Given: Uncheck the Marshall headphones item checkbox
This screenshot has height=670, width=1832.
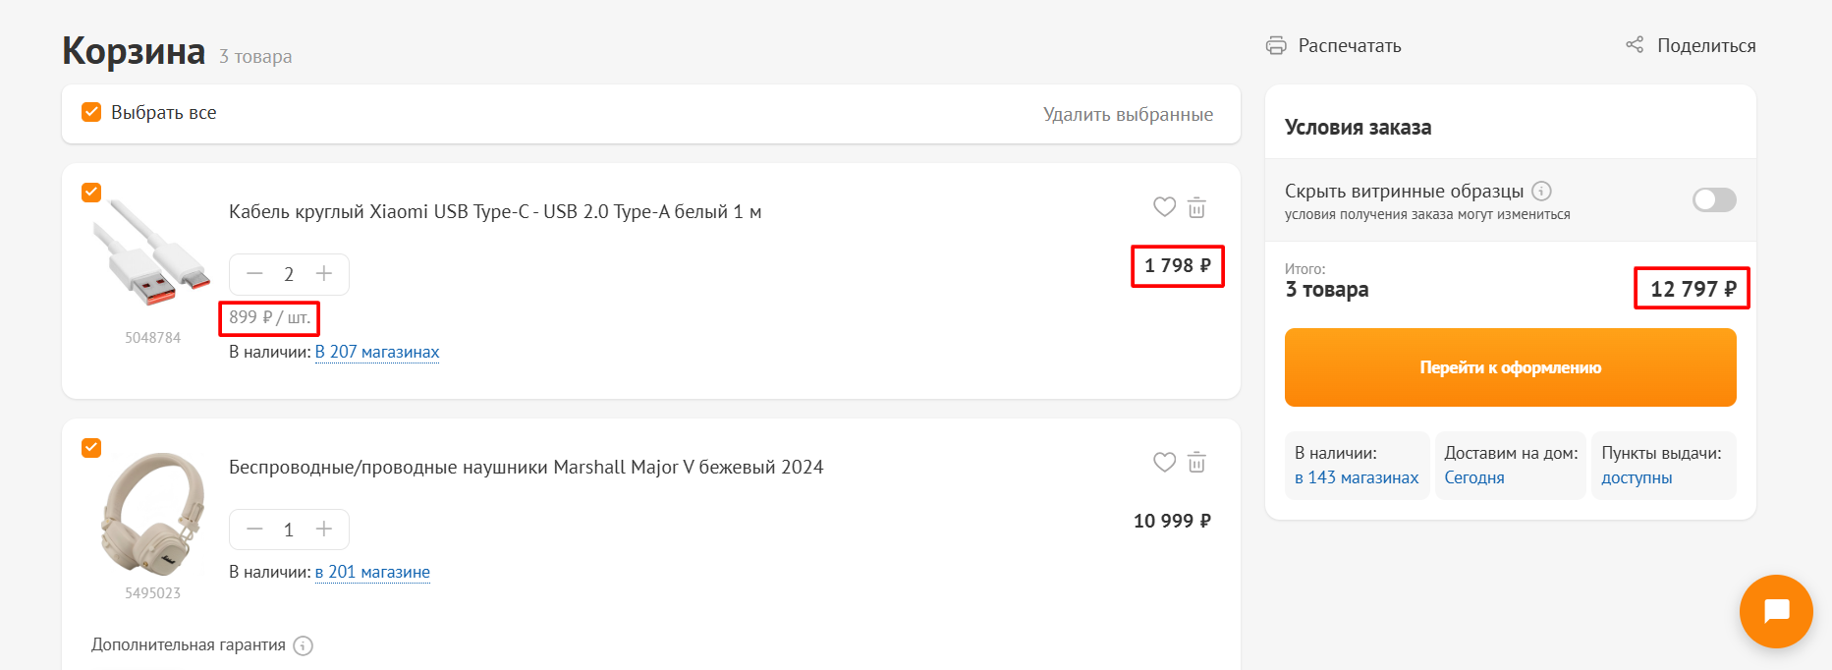Looking at the screenshot, I should coord(91,448).
